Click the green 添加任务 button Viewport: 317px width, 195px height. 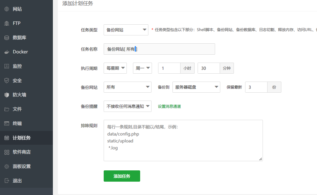(x=122, y=176)
